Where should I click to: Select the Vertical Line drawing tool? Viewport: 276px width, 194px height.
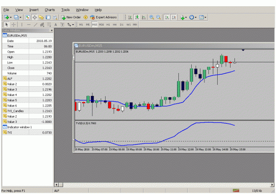[x=22, y=25]
